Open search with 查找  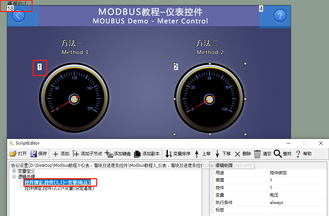click(x=283, y=154)
